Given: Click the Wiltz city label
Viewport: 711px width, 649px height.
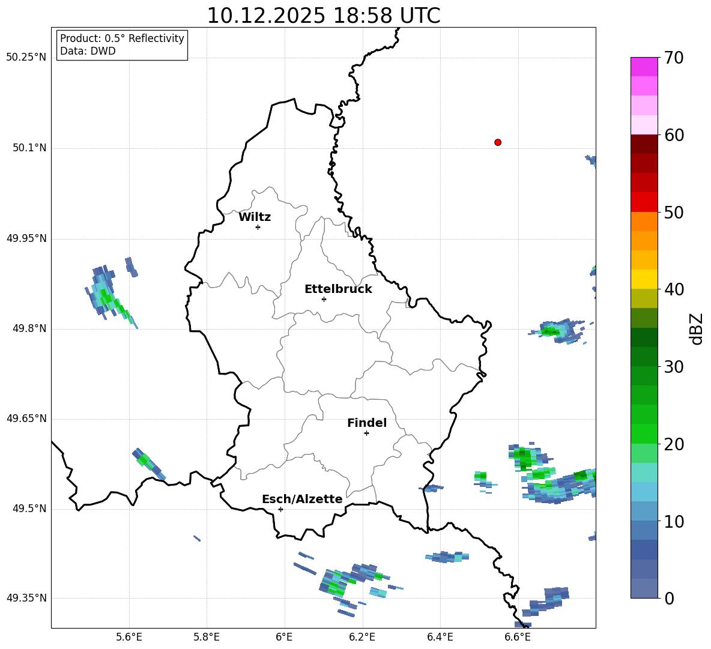Looking at the screenshot, I should coord(255,217).
